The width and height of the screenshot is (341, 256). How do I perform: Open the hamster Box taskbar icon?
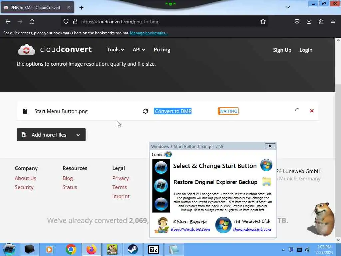point(112,249)
